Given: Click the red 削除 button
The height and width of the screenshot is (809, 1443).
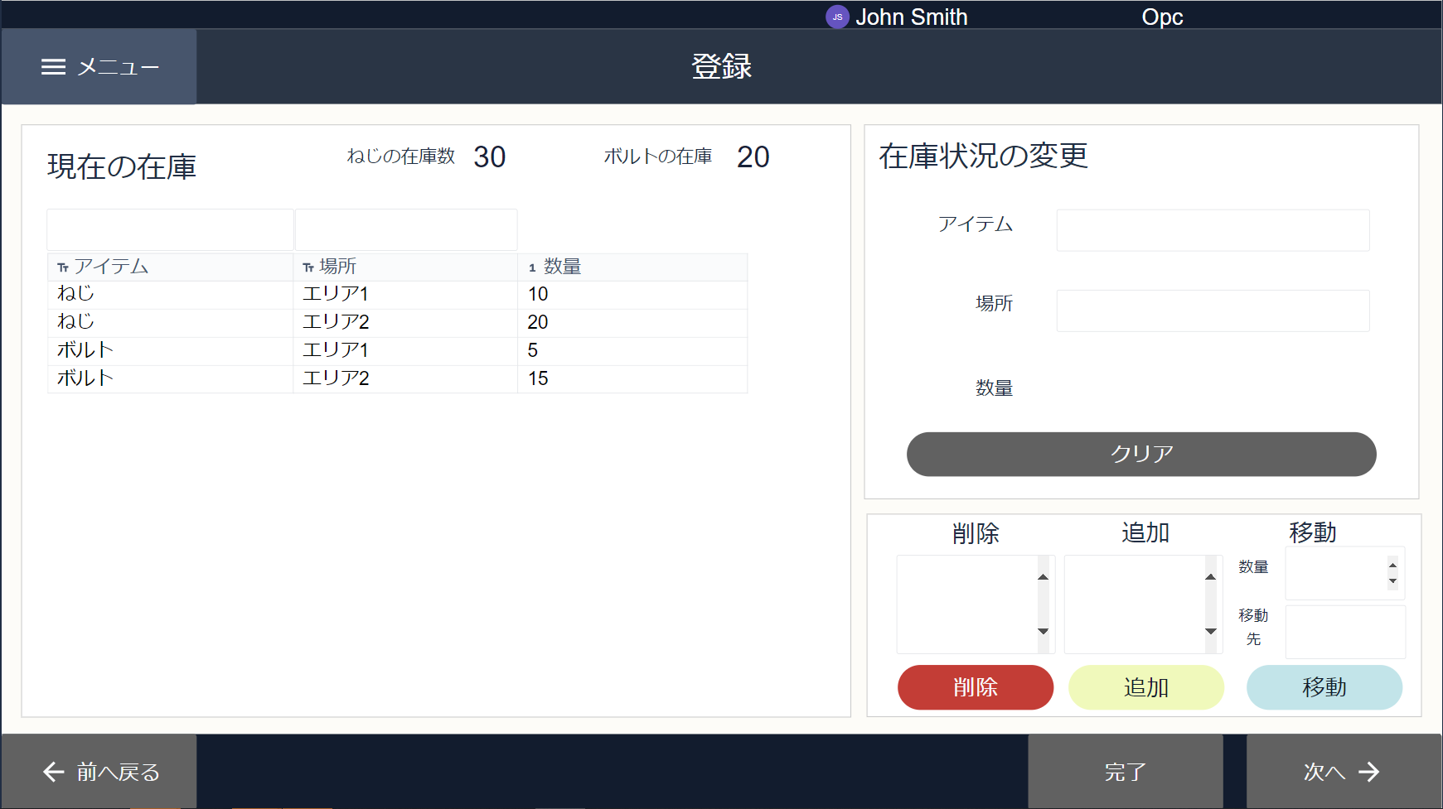Looking at the screenshot, I should click(976, 687).
